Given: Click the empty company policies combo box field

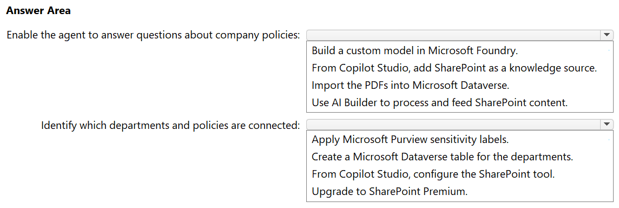Looking at the screenshot, I should [x=453, y=35].
